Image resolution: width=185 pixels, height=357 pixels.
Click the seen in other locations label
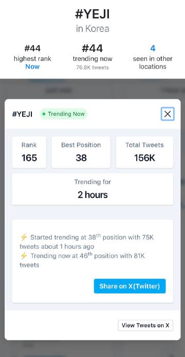tap(153, 63)
